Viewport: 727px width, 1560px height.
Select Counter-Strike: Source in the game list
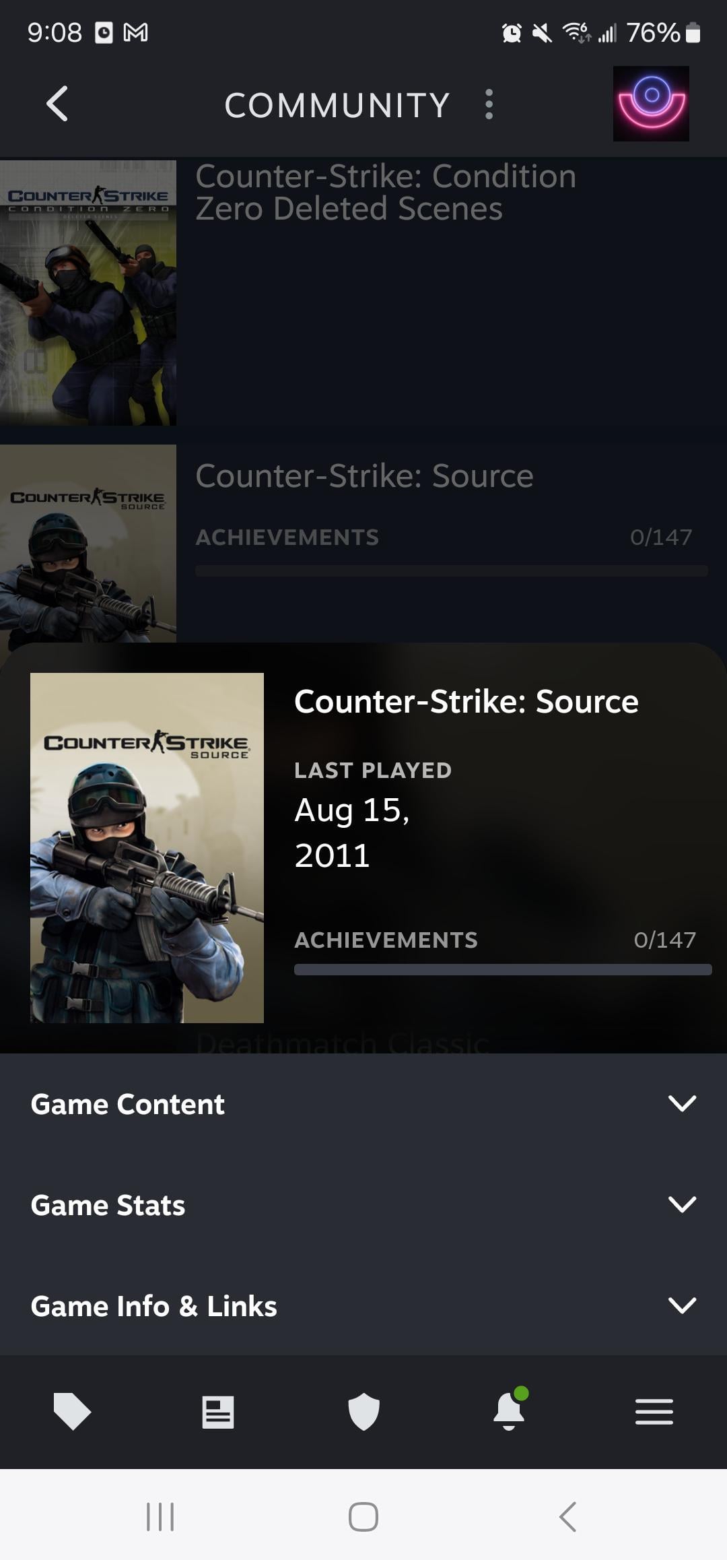(364, 476)
